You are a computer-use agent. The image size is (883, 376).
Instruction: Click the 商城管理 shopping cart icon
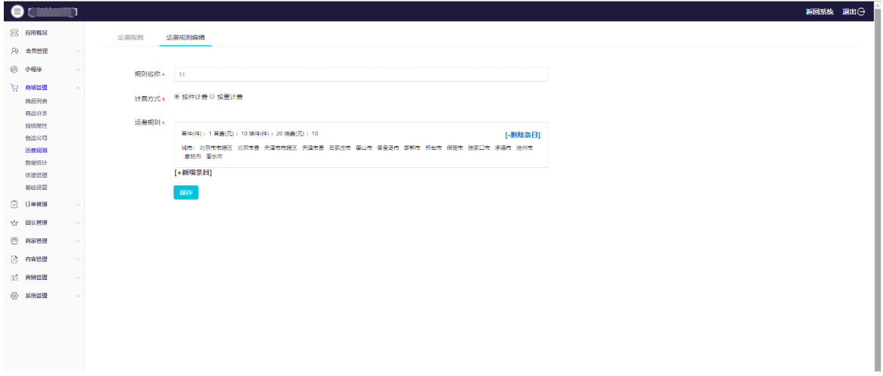tap(14, 88)
